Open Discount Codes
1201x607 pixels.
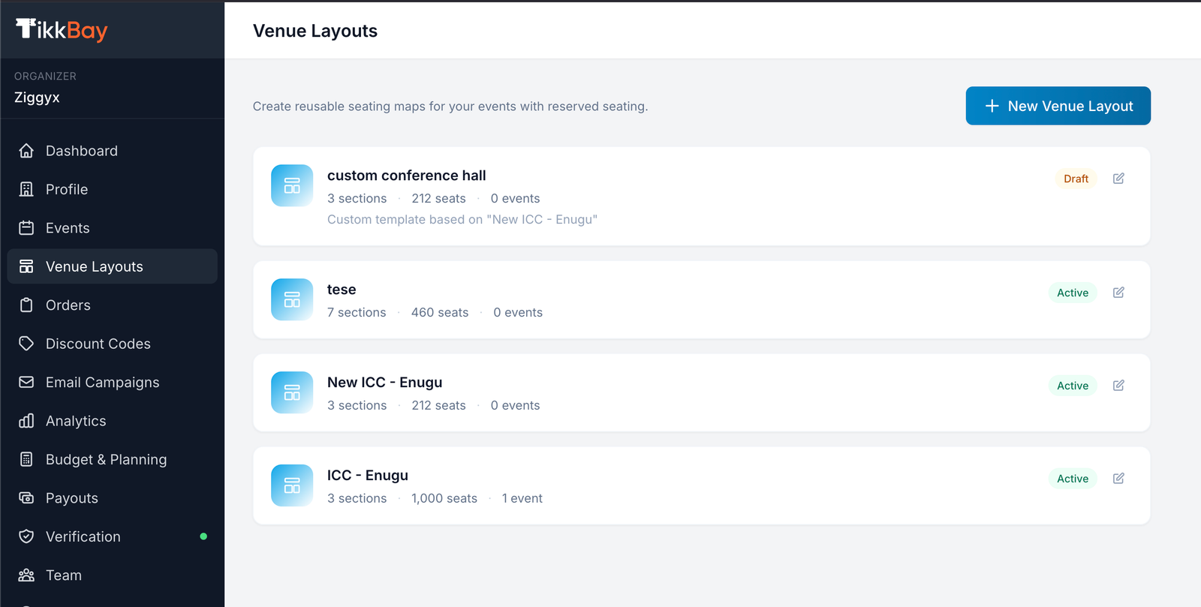click(98, 344)
